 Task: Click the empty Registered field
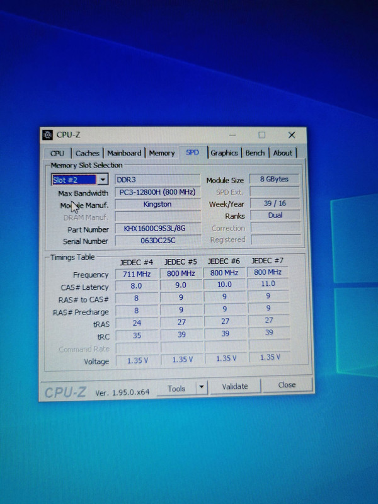click(276, 239)
